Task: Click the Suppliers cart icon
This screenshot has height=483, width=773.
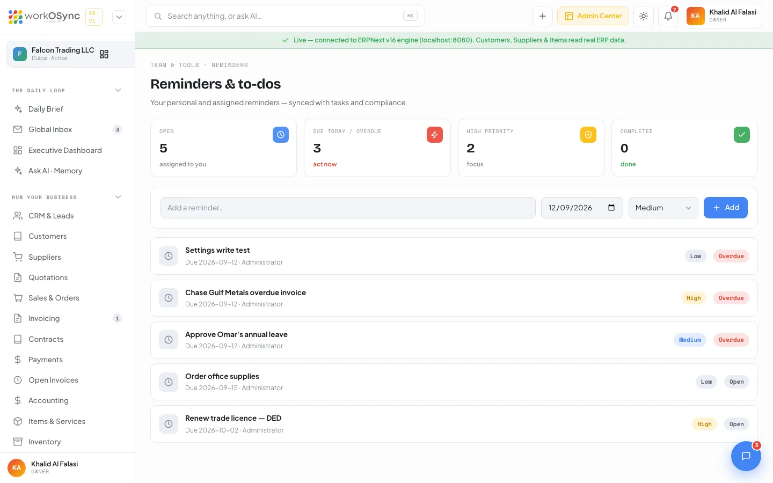Action: coord(18,257)
